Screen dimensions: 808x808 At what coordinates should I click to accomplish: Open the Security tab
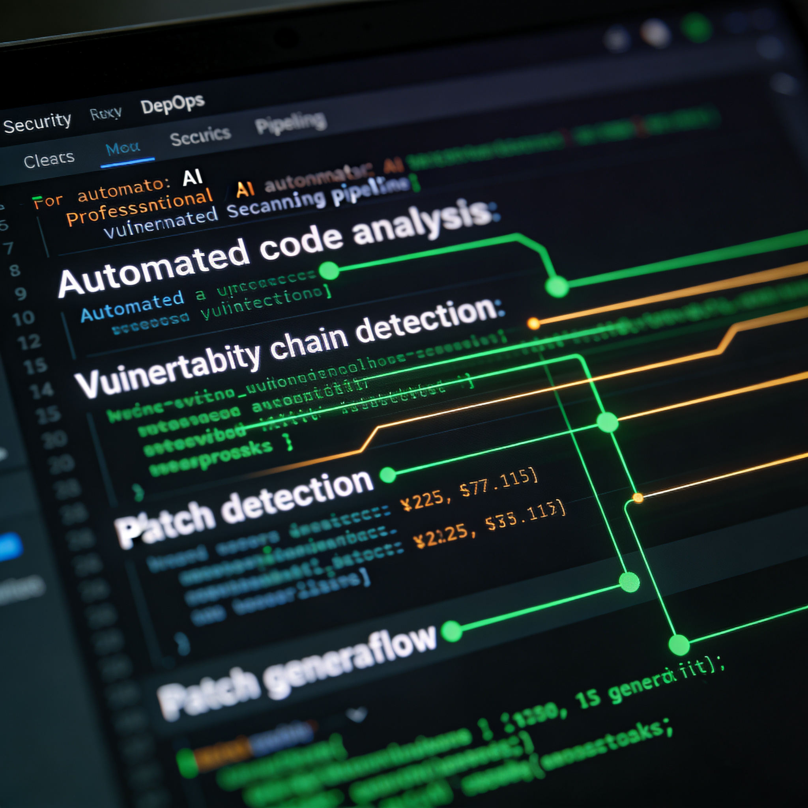tap(37, 123)
